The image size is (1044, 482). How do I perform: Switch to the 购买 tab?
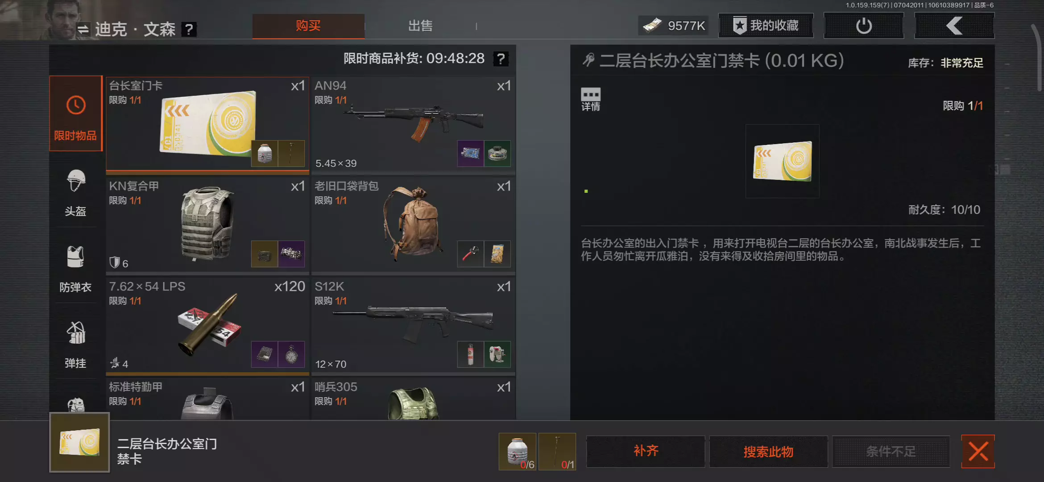[308, 26]
